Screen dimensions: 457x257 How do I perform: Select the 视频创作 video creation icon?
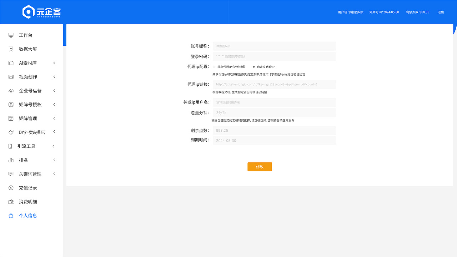coord(10,77)
